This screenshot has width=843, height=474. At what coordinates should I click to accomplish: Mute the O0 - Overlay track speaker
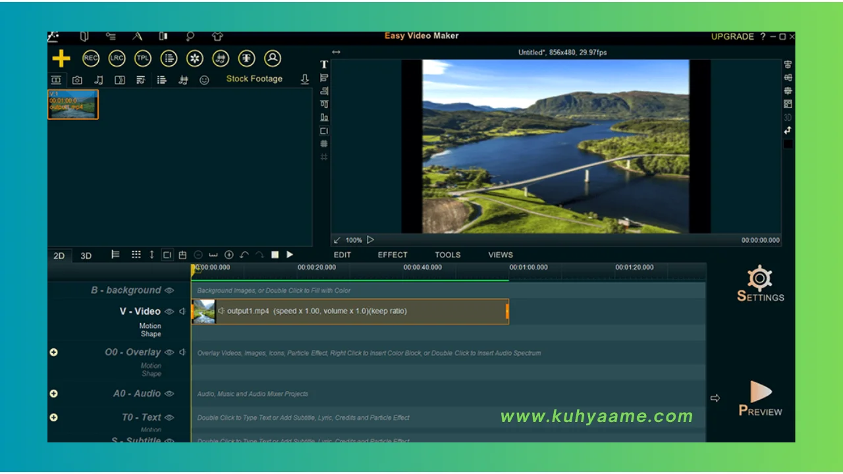(x=183, y=352)
